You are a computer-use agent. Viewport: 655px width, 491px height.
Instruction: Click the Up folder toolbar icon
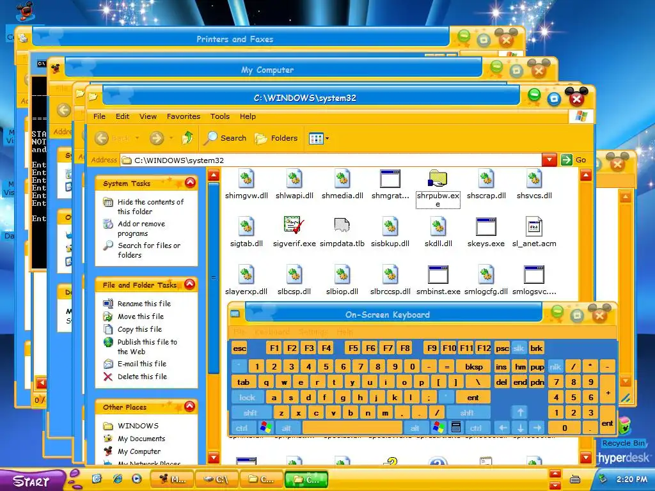point(187,138)
